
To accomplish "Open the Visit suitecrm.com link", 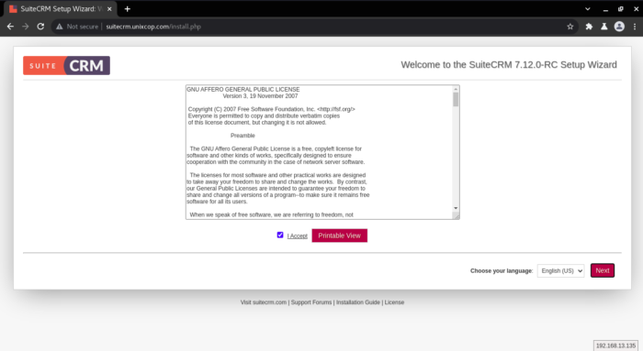I will click(264, 302).
